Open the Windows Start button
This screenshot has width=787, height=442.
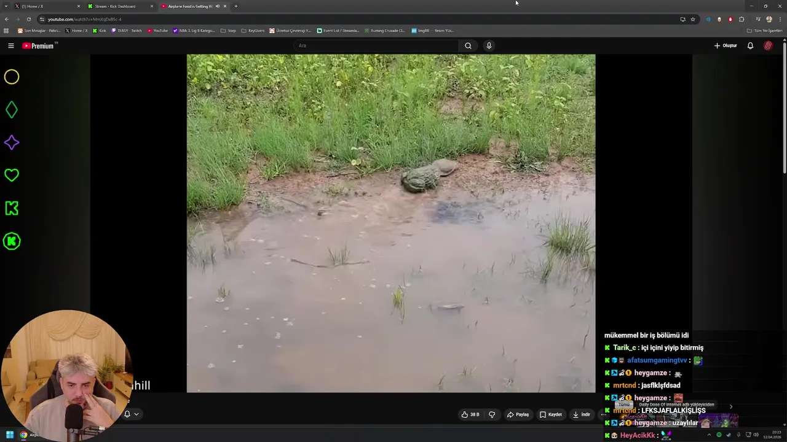9,435
